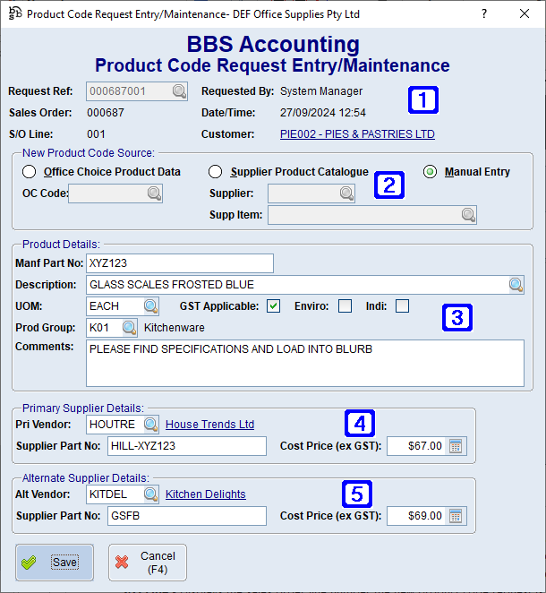This screenshot has width=546, height=593.
Task: Click the Cancel (F4) button
Action: point(148,563)
